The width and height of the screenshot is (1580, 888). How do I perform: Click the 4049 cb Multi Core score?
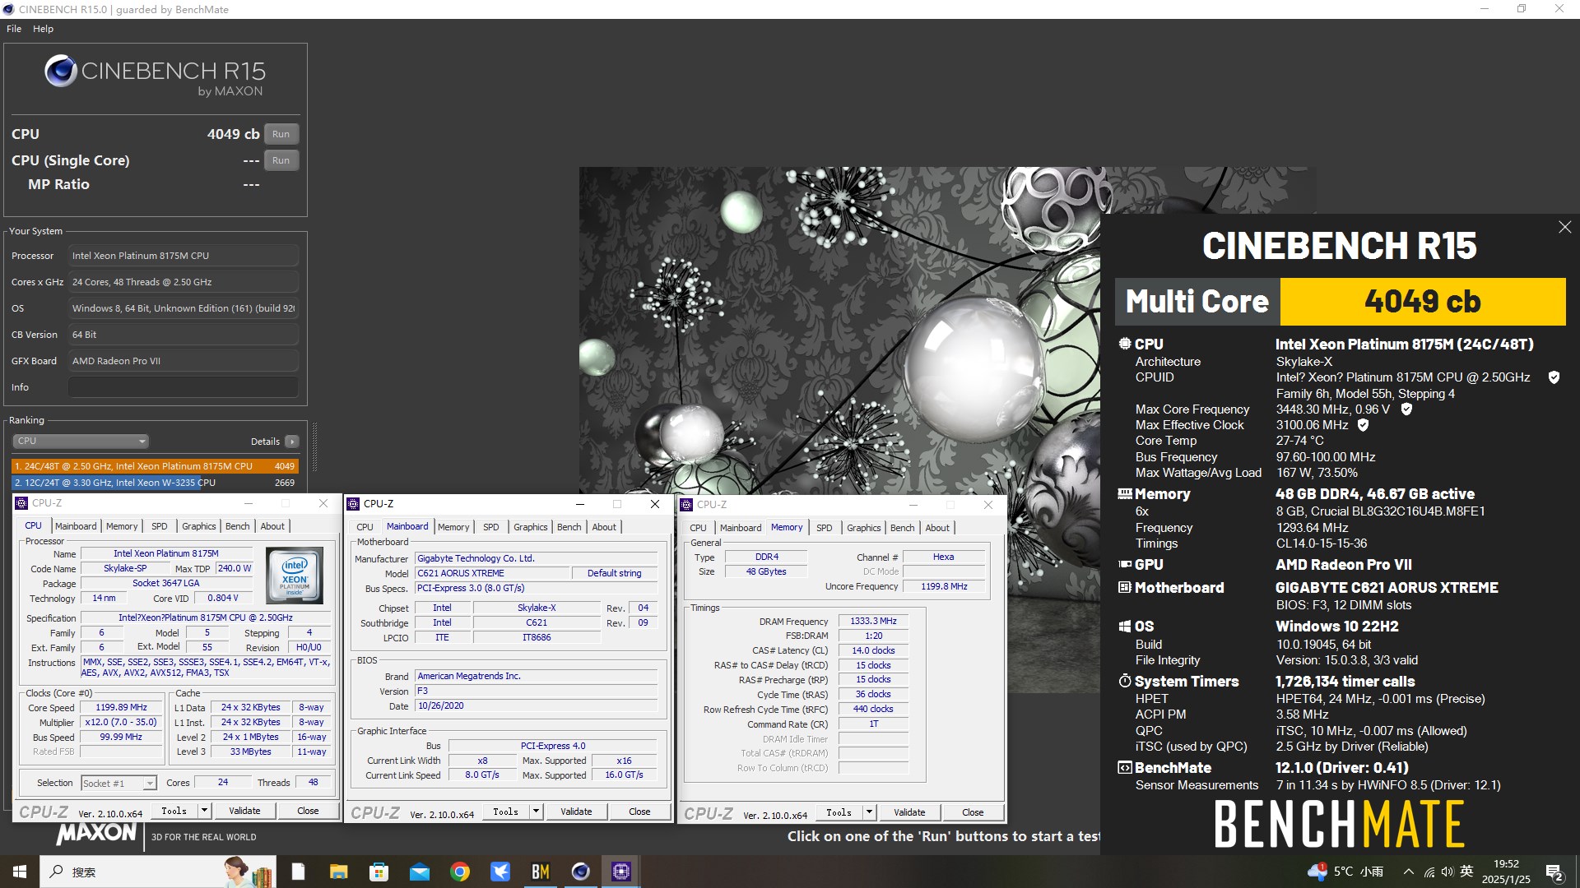(1422, 302)
